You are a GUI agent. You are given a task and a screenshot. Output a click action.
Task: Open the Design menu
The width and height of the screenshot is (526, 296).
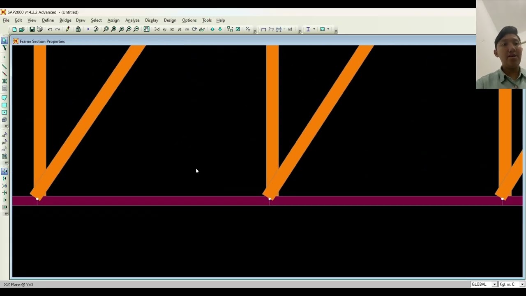point(170,20)
